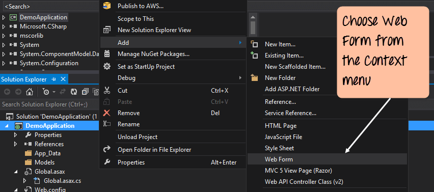The width and height of the screenshot is (434, 192).
Task: Toggle the Solution Explorer auto-hide pin
Action: 53,79
